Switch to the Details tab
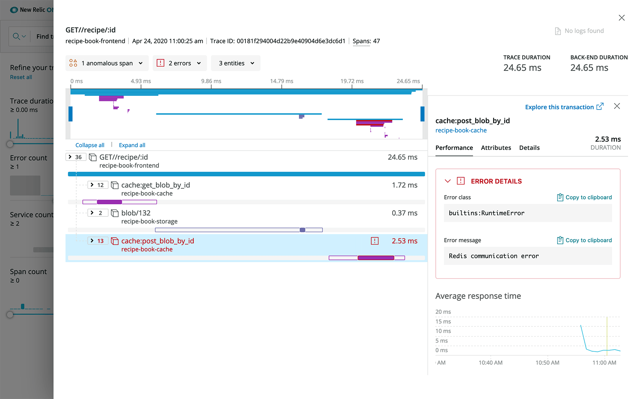Screen dimensions: 640x399 tap(529, 148)
